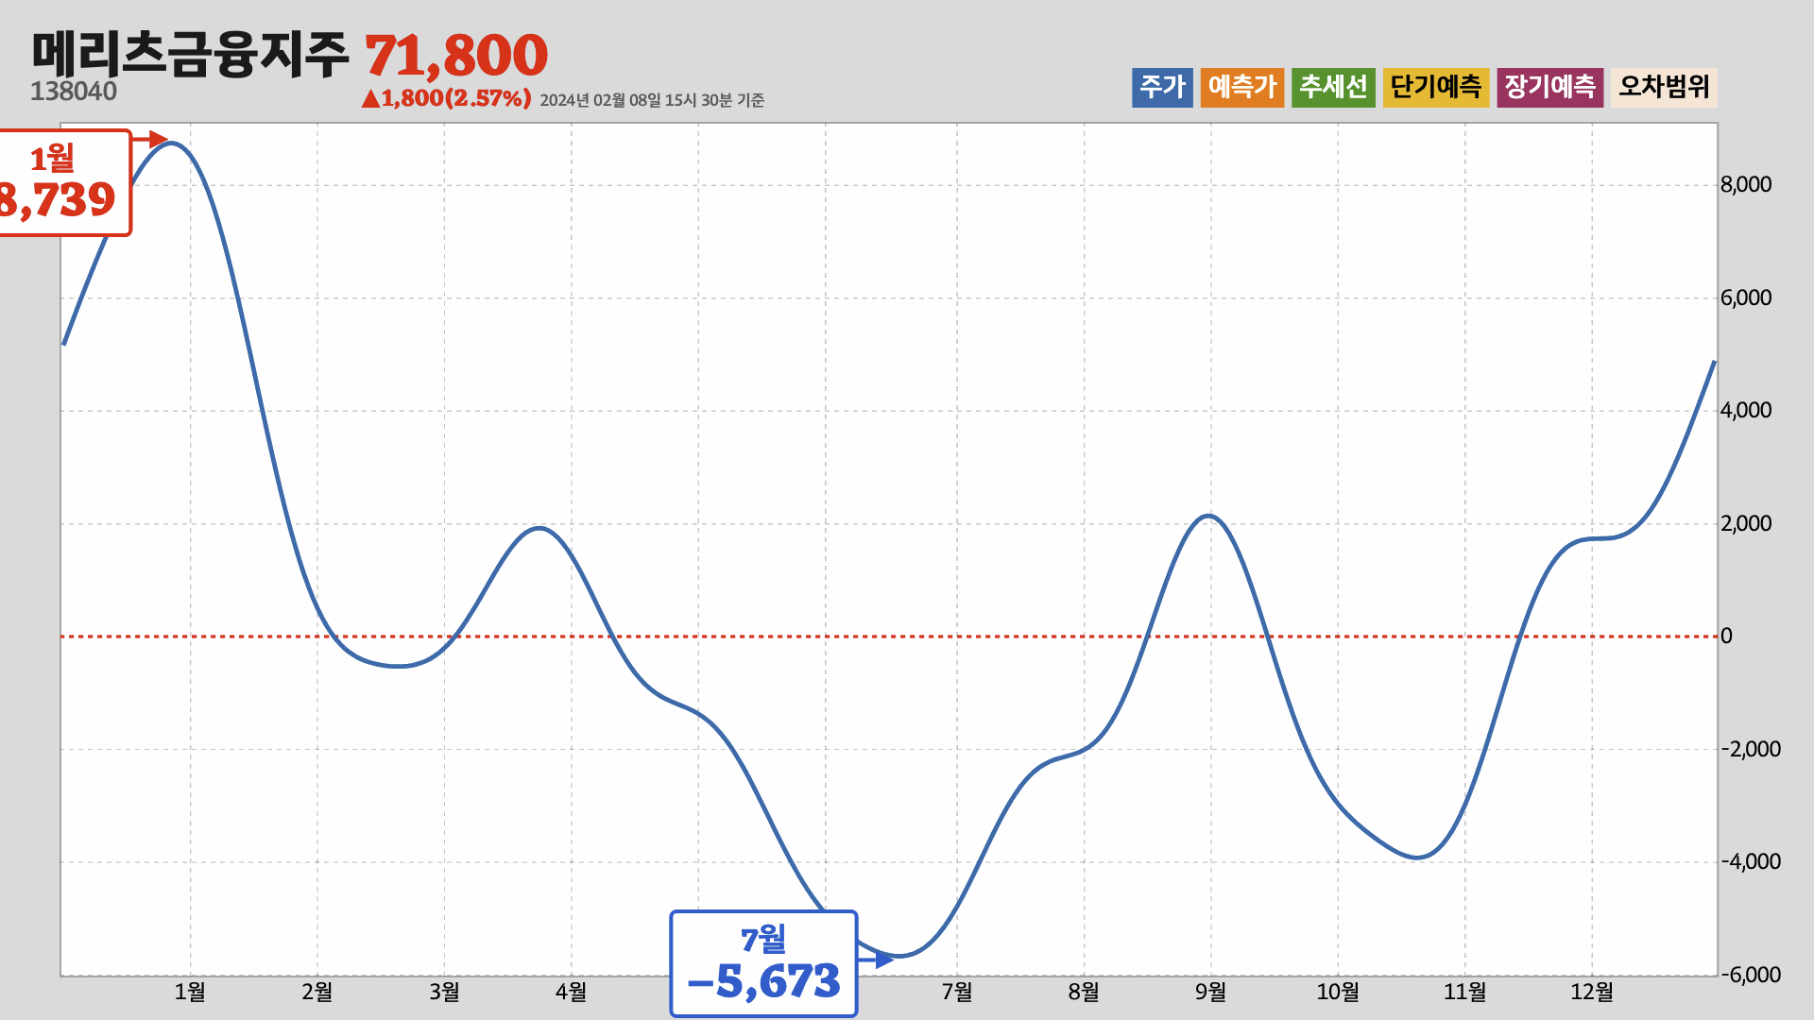Click the 2월 x-axis label
Viewport: 1814px width, 1020px height.
point(317,992)
